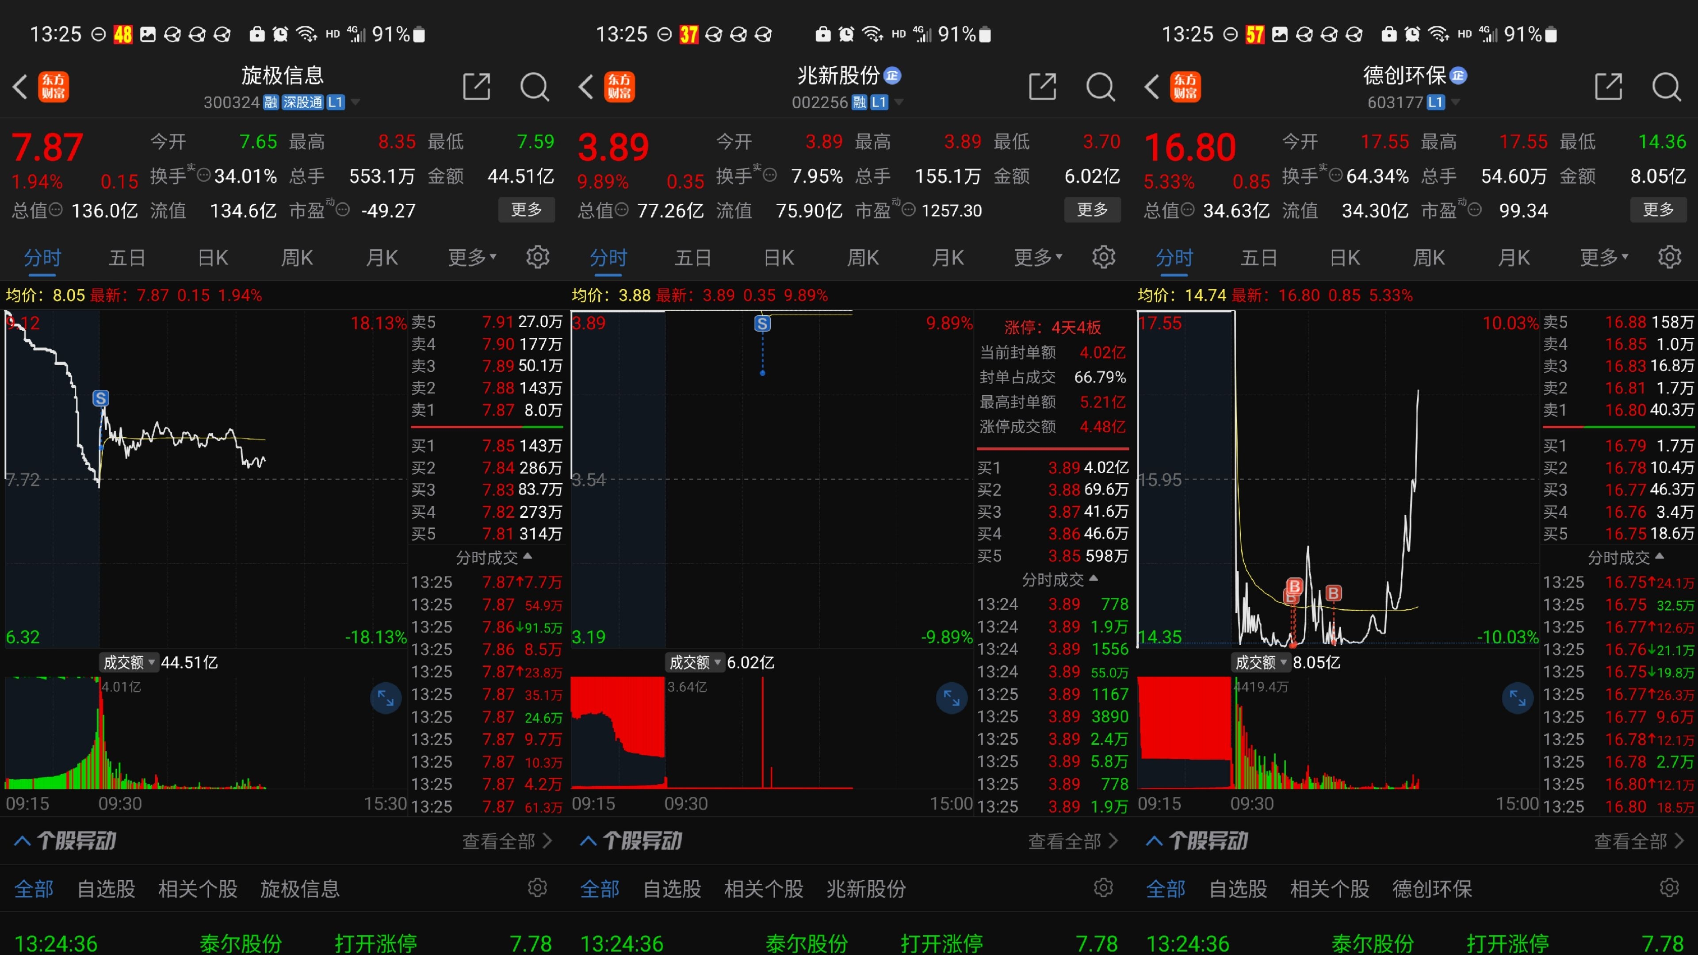
Task: Switch 兆新股份 chart to 周K tab
Action: click(x=863, y=257)
